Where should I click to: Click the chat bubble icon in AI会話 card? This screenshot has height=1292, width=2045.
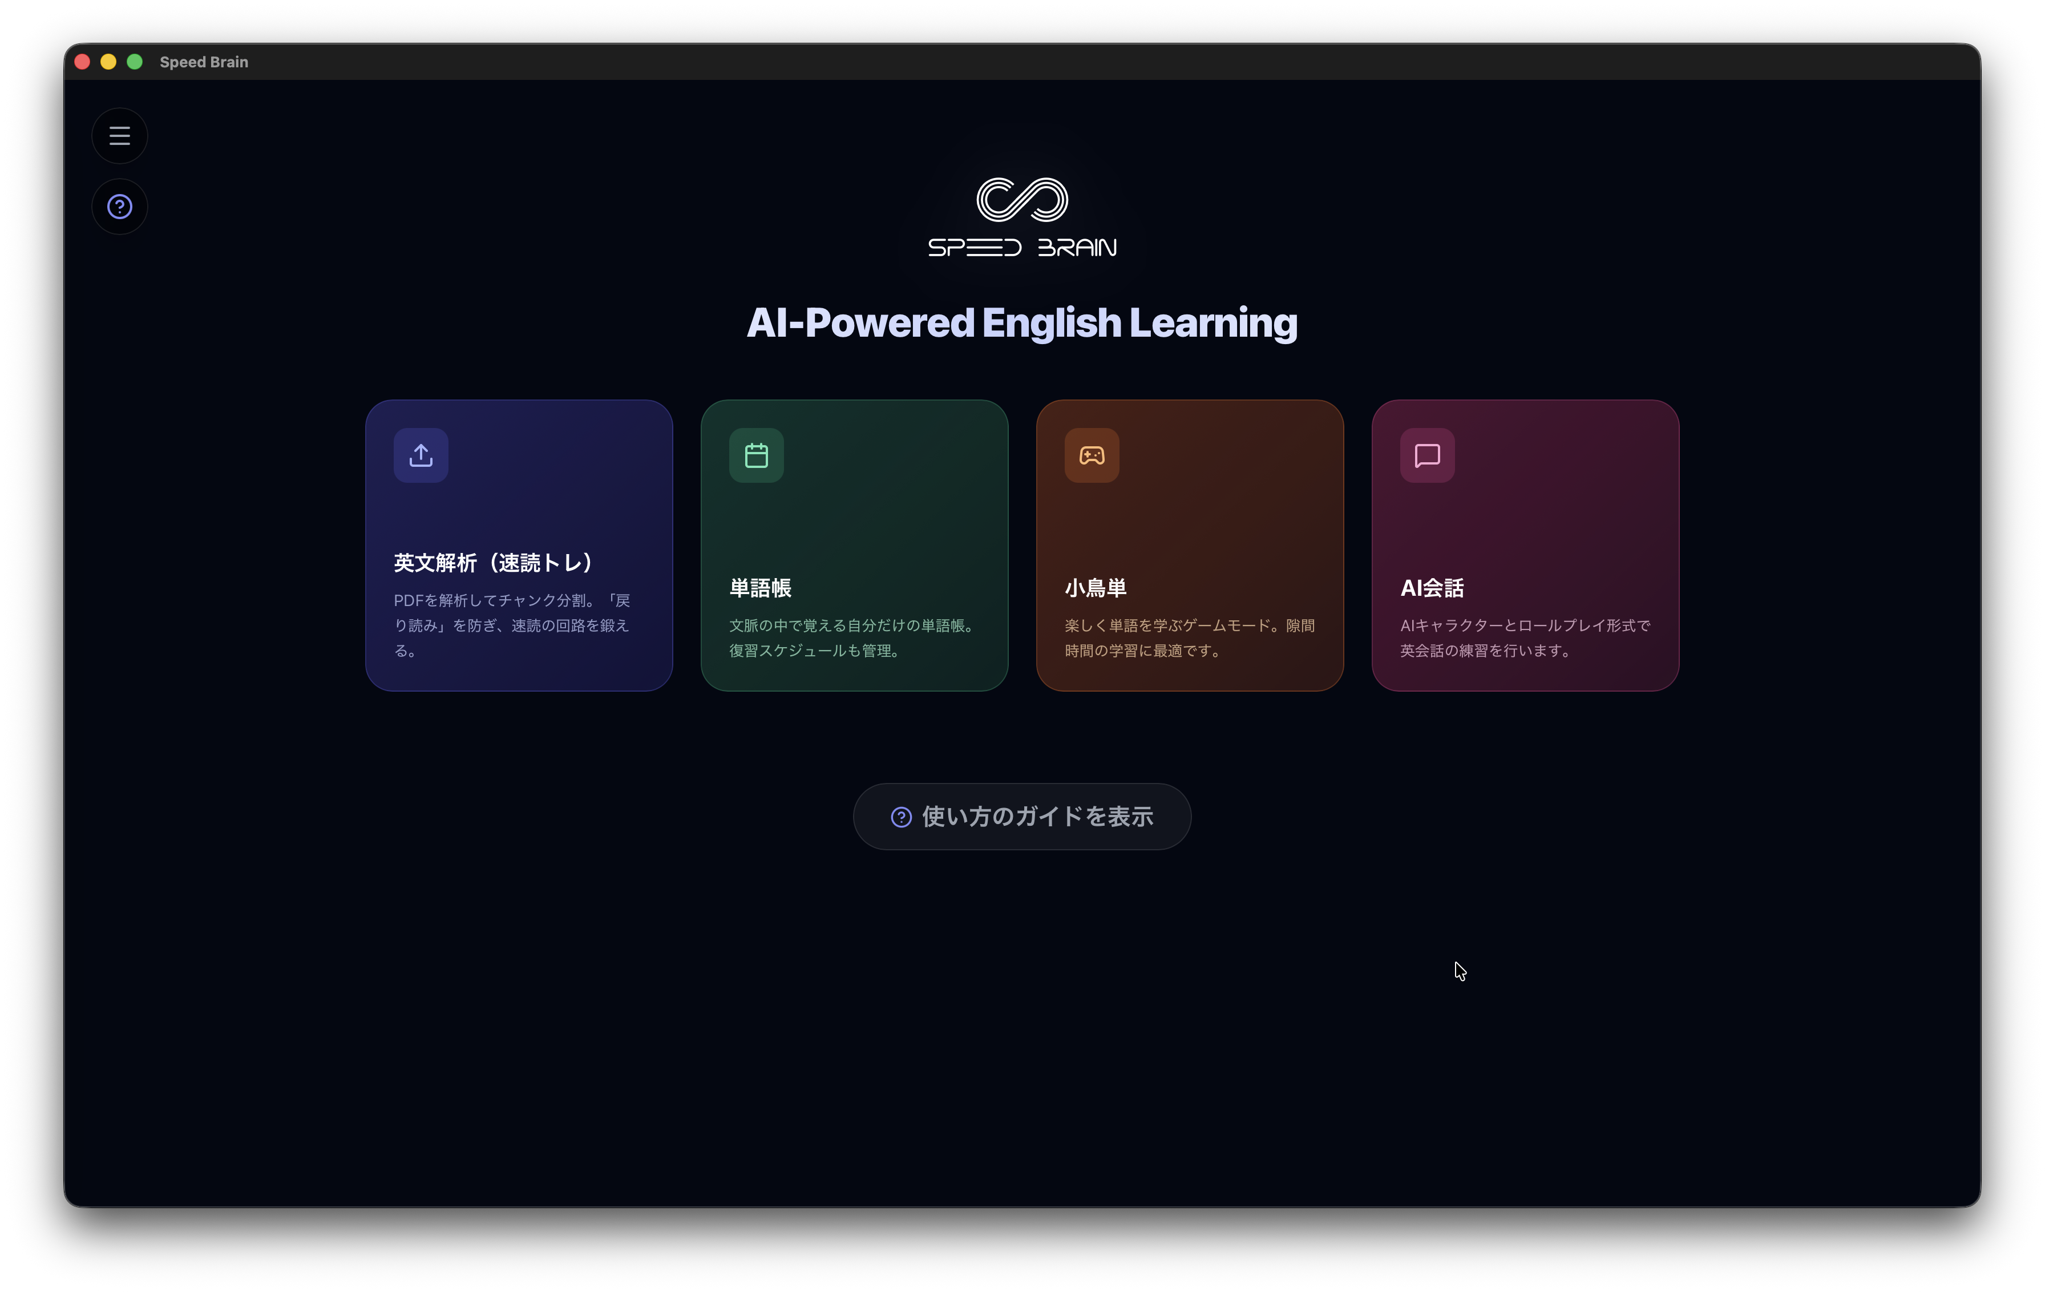click(1426, 455)
